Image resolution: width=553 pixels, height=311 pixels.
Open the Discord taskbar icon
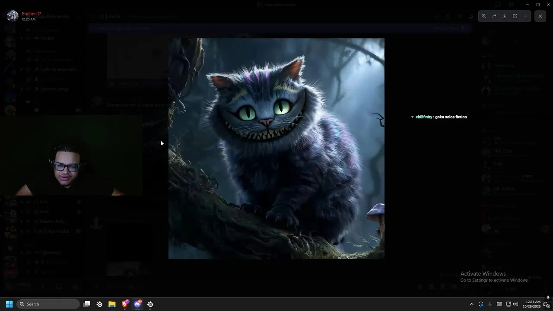coord(137,304)
